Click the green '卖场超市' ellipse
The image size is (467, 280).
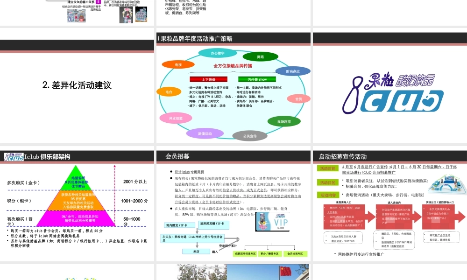click(284, 121)
